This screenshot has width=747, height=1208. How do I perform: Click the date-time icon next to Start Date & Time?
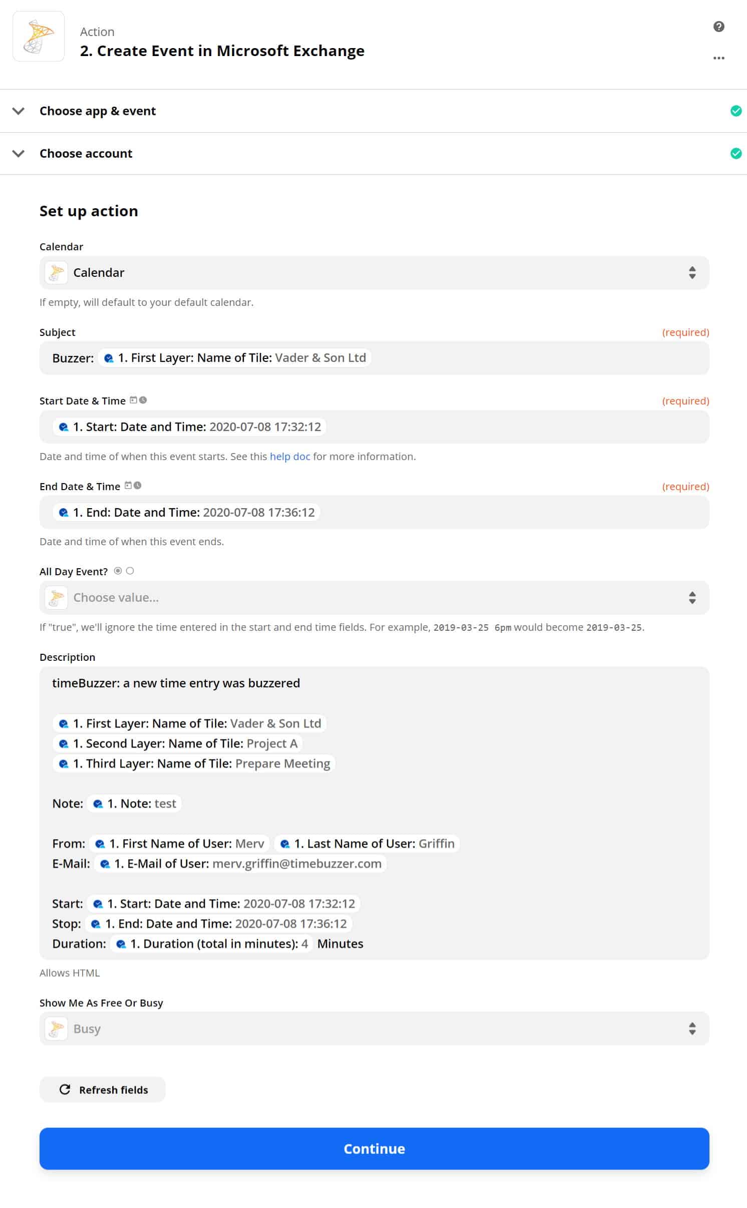[x=138, y=400]
